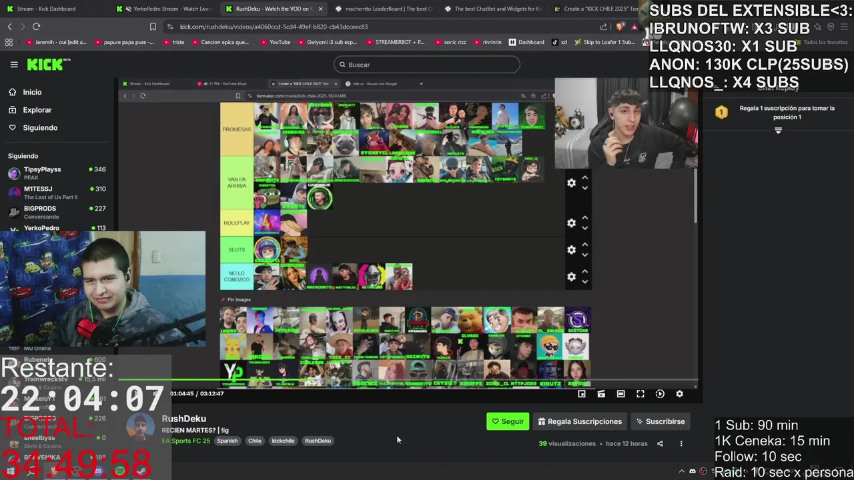The height and width of the screenshot is (480, 854).
Task: Click the share icon in the address bar
Action: click(603, 27)
